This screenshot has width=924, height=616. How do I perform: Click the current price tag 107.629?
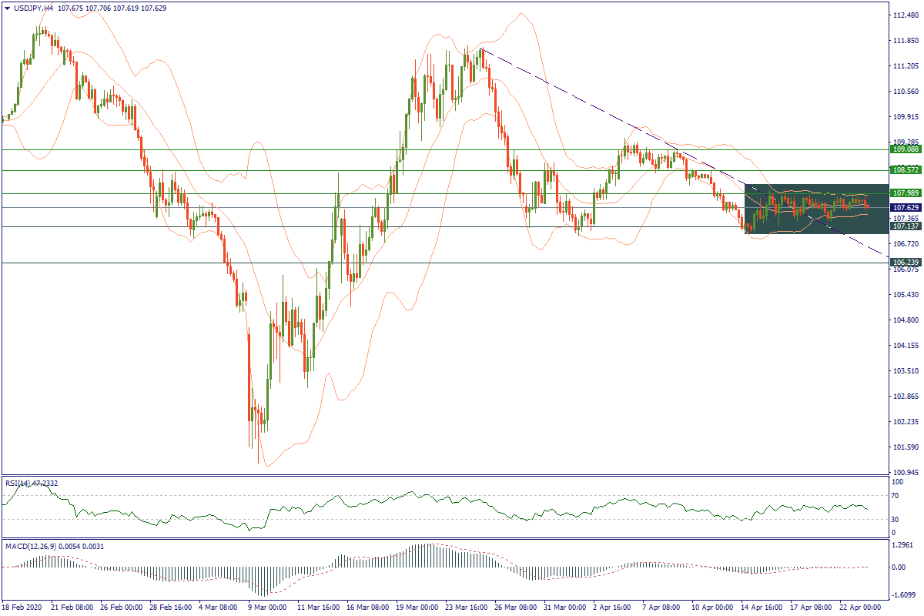[903, 208]
